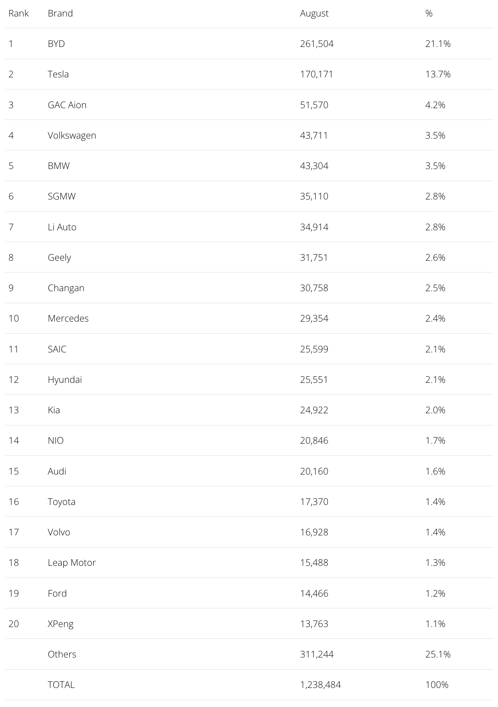Image resolution: width=498 pixels, height=707 pixels.
Task: Click the NIO brand name
Action: [x=56, y=440]
